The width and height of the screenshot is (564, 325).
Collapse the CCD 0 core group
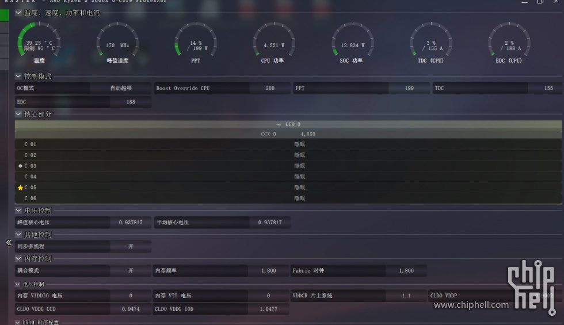(x=279, y=124)
